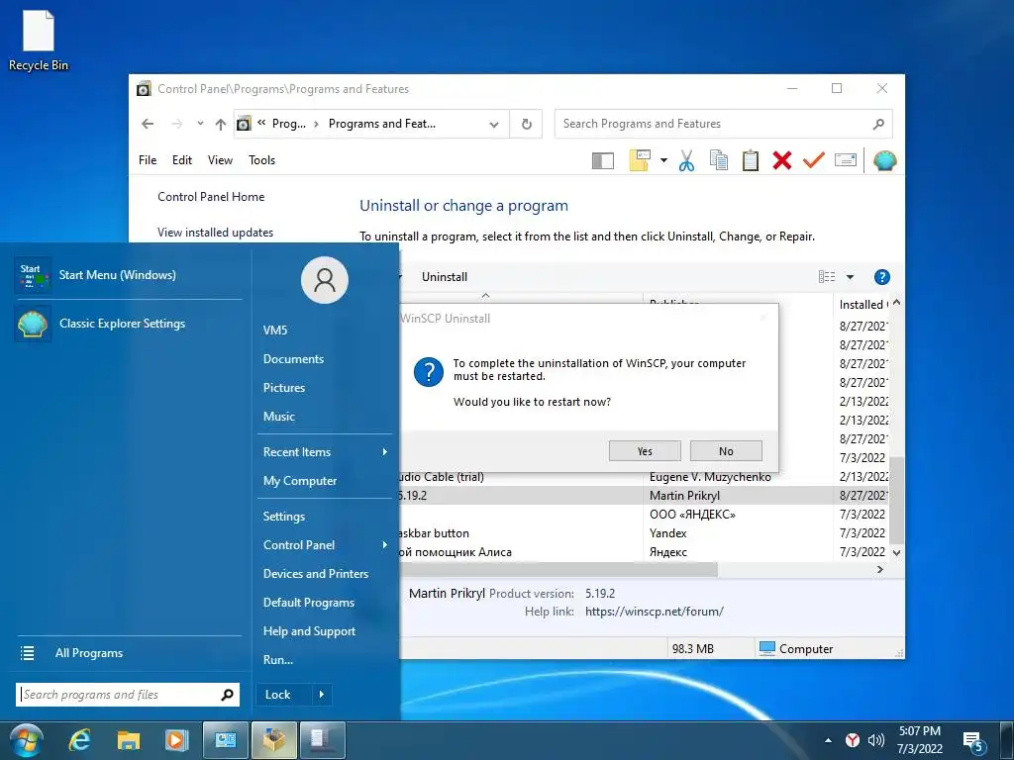
Task: Go up one level with the up arrow
Action: pos(221,124)
